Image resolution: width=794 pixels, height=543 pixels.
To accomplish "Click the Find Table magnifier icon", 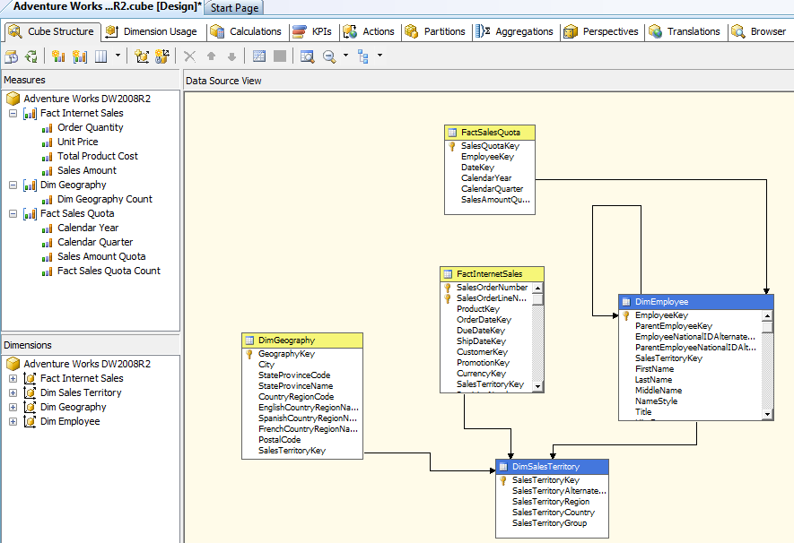I will (307, 56).
